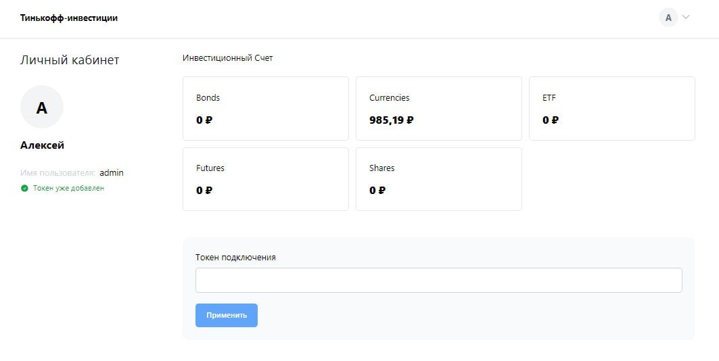Select the Futures account card
The width and height of the screenshot is (719, 361).
point(265,179)
